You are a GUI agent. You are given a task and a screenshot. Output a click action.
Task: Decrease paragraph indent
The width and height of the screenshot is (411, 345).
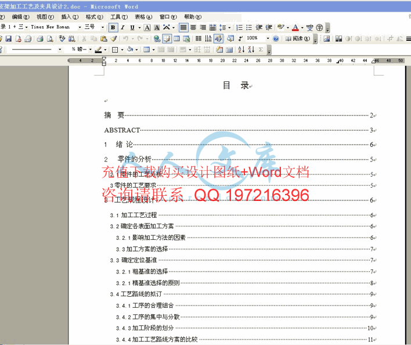coord(259,27)
